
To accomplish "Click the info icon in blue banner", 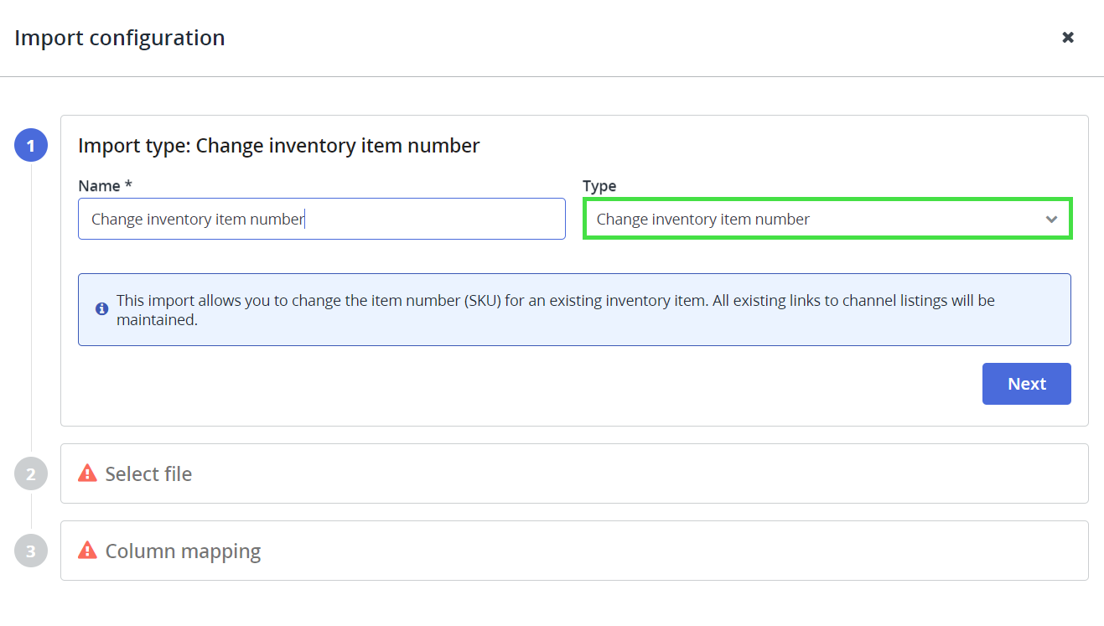I will pos(102,309).
